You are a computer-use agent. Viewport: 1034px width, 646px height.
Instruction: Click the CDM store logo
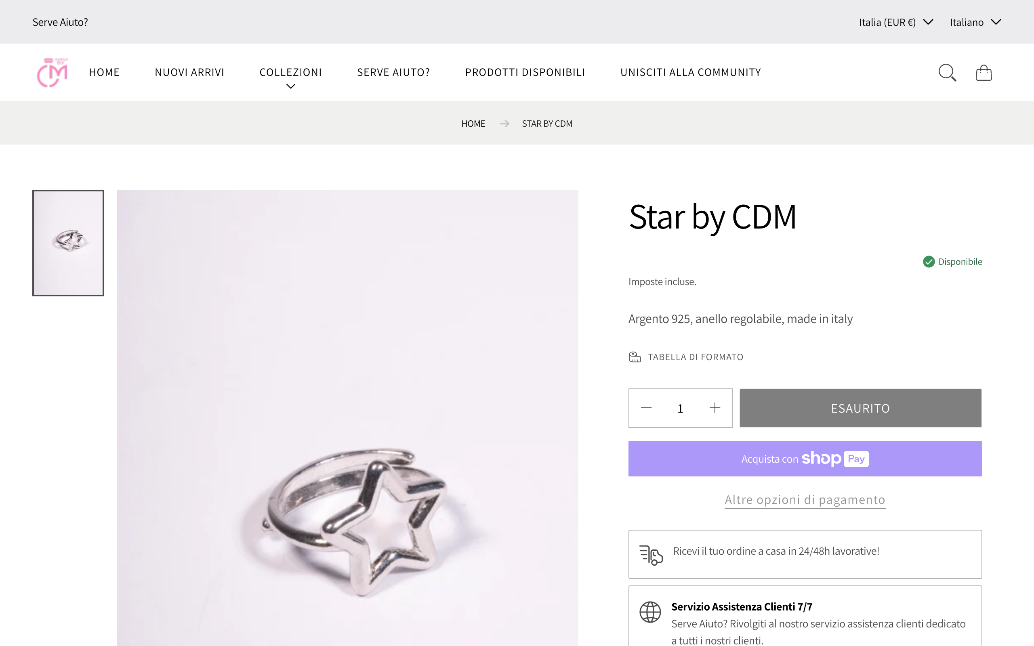pyautogui.click(x=52, y=72)
